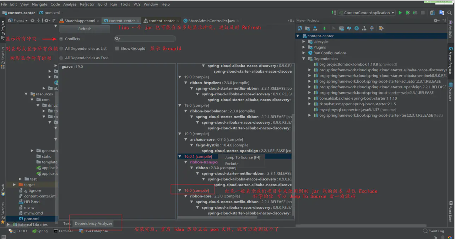
Task: Execute Maven goal icon
Action: [341, 28]
